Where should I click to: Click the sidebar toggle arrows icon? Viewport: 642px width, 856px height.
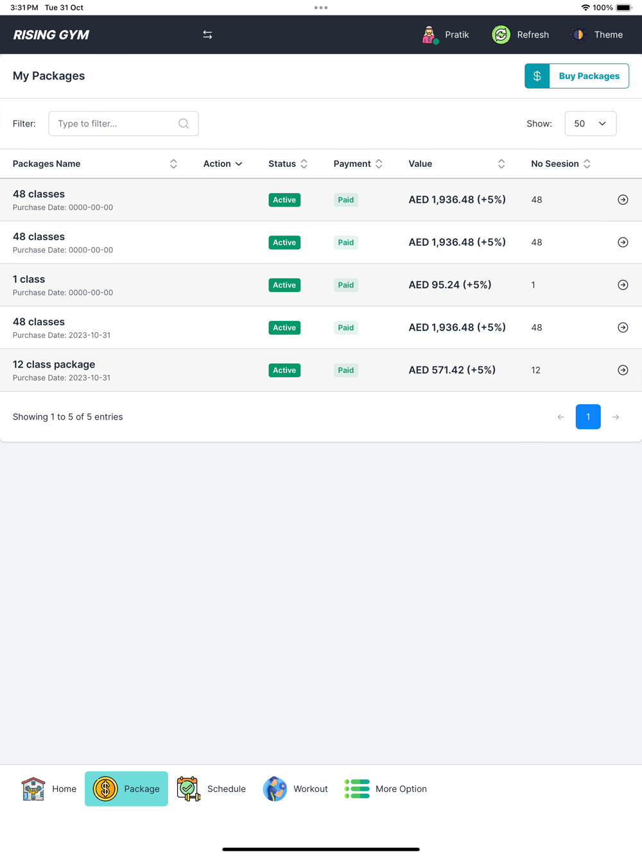(x=207, y=35)
